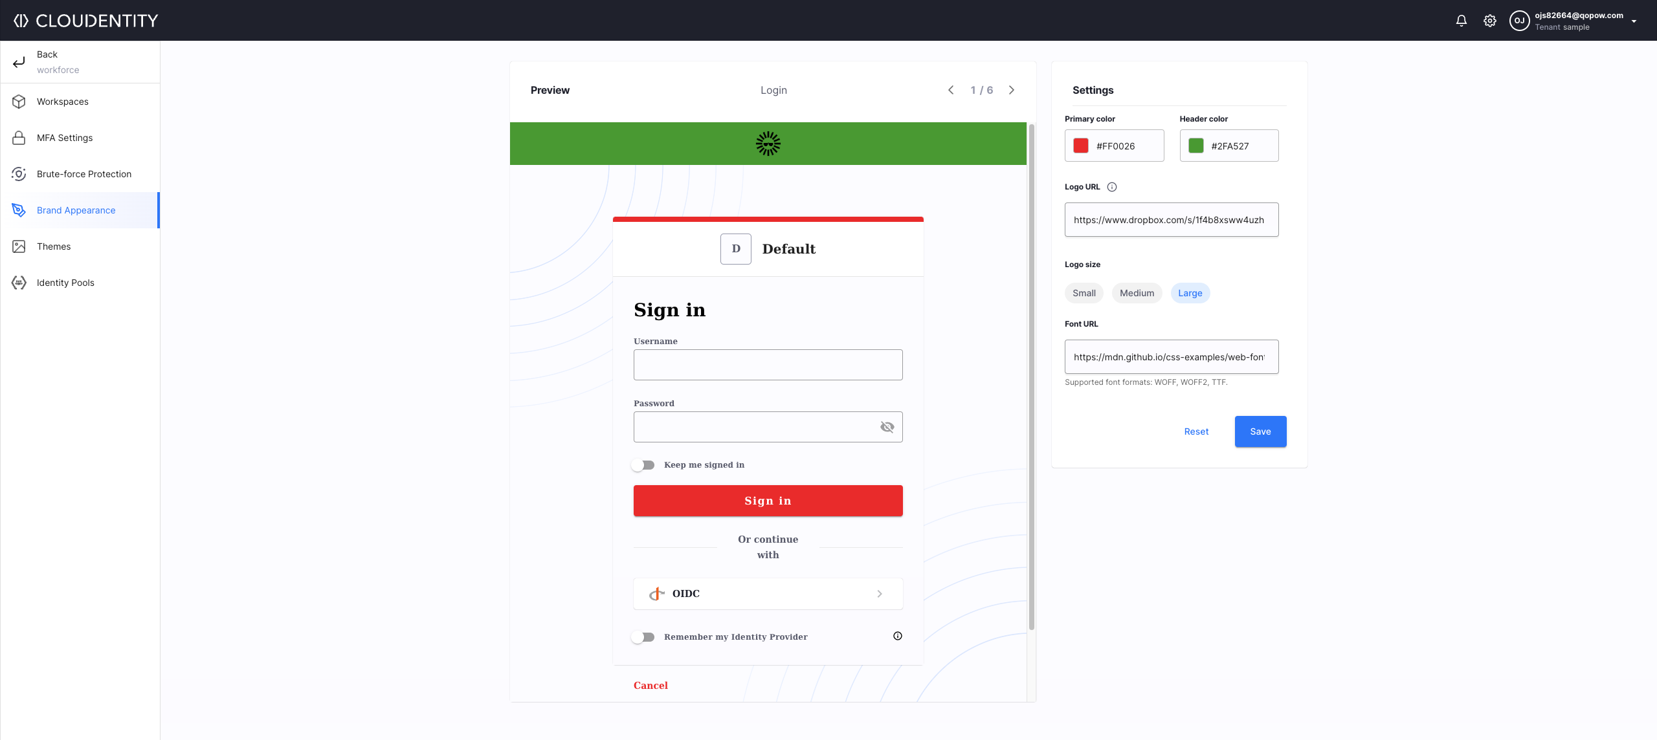Toggle password visibility eye icon

885,426
